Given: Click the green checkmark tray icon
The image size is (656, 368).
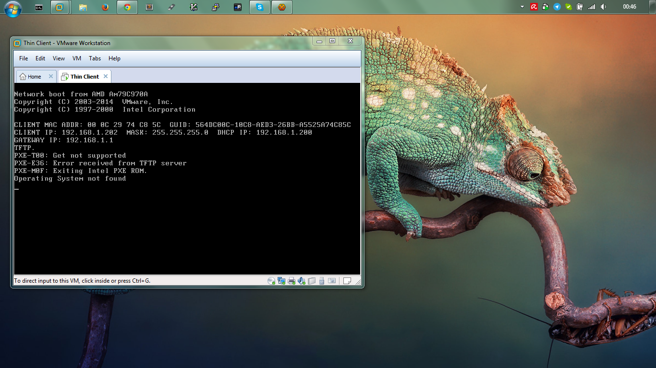Looking at the screenshot, I should tap(569, 7).
